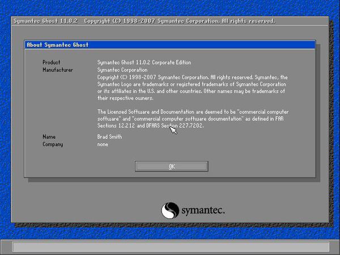Click the company value 'none'
340x255 pixels.
pyautogui.click(x=103, y=144)
